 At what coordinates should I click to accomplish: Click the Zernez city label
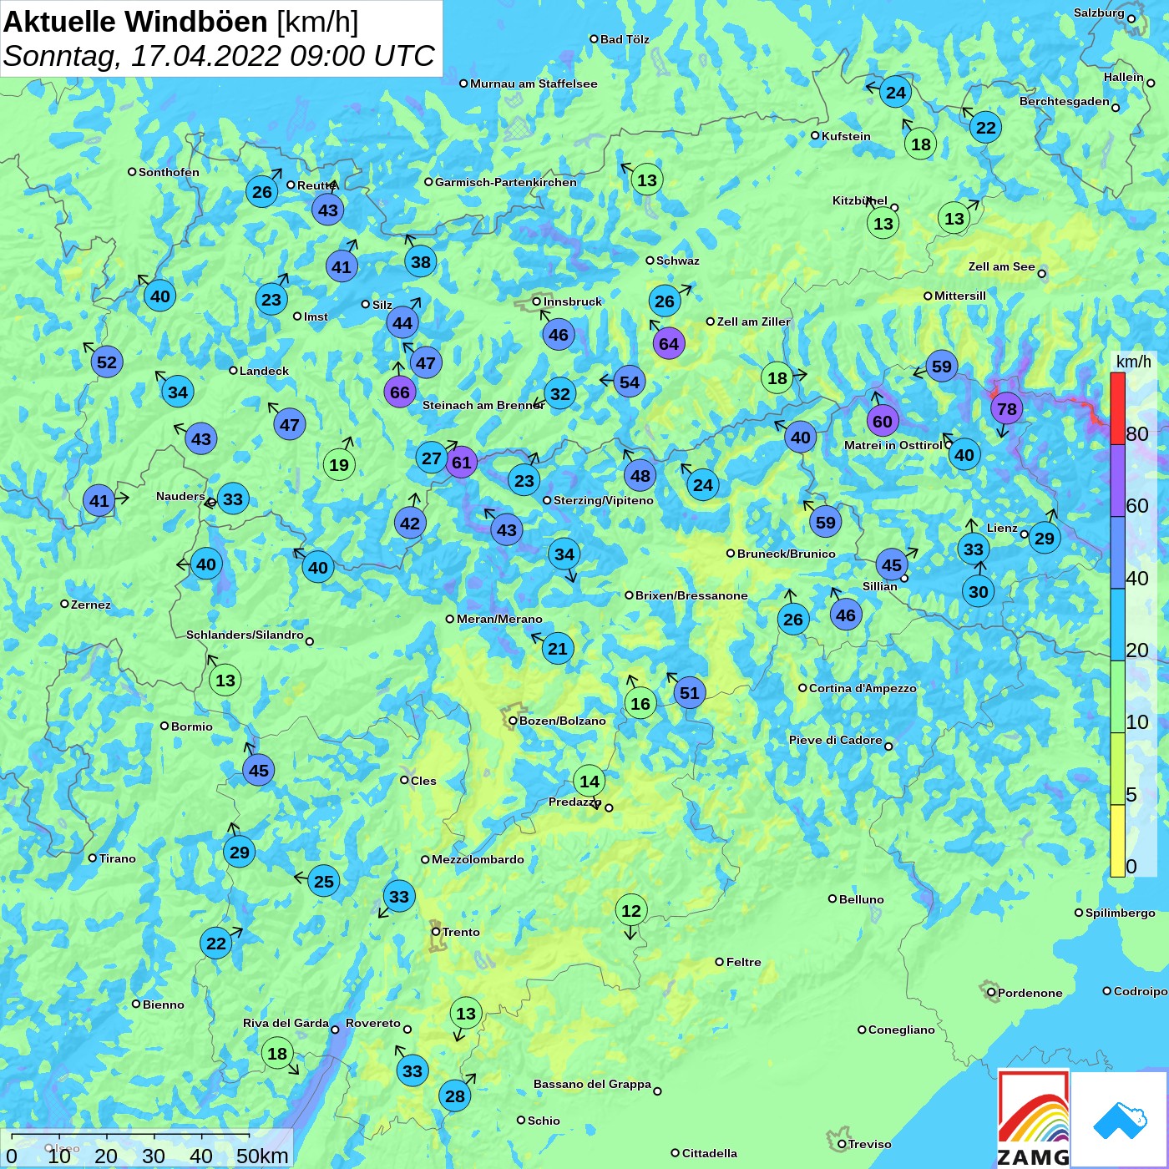click(91, 605)
